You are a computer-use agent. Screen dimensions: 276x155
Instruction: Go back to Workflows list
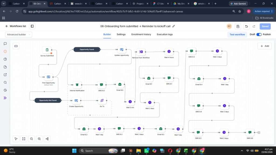pos(16,26)
